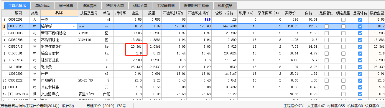The image size is (385, 108).
Task: Select the 特征及内容 tab
Action: [x=115, y=6]
